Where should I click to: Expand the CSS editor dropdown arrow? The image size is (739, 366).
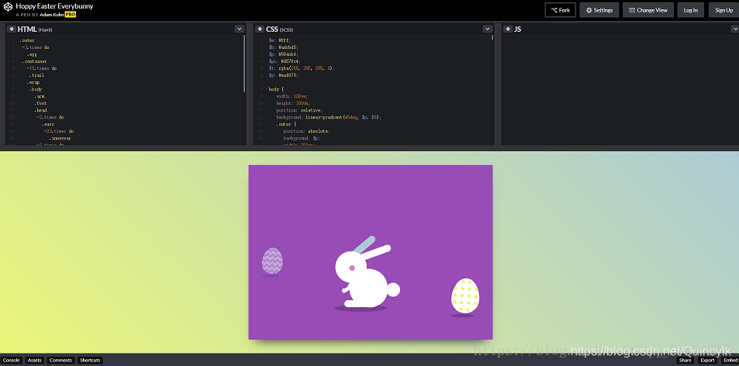487,29
